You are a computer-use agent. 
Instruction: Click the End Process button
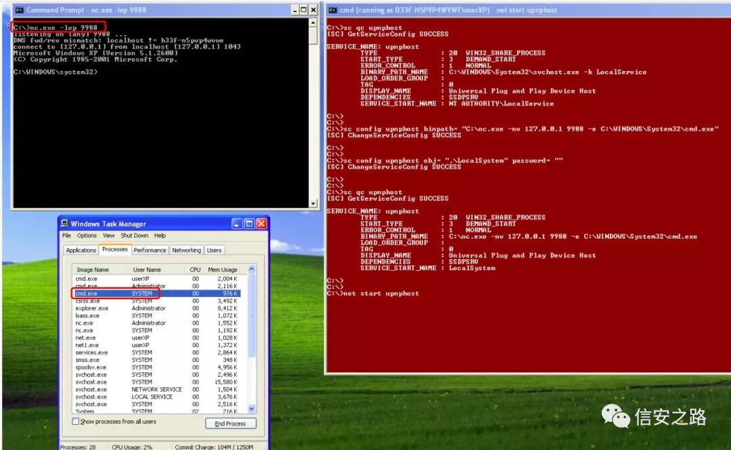[x=230, y=424]
